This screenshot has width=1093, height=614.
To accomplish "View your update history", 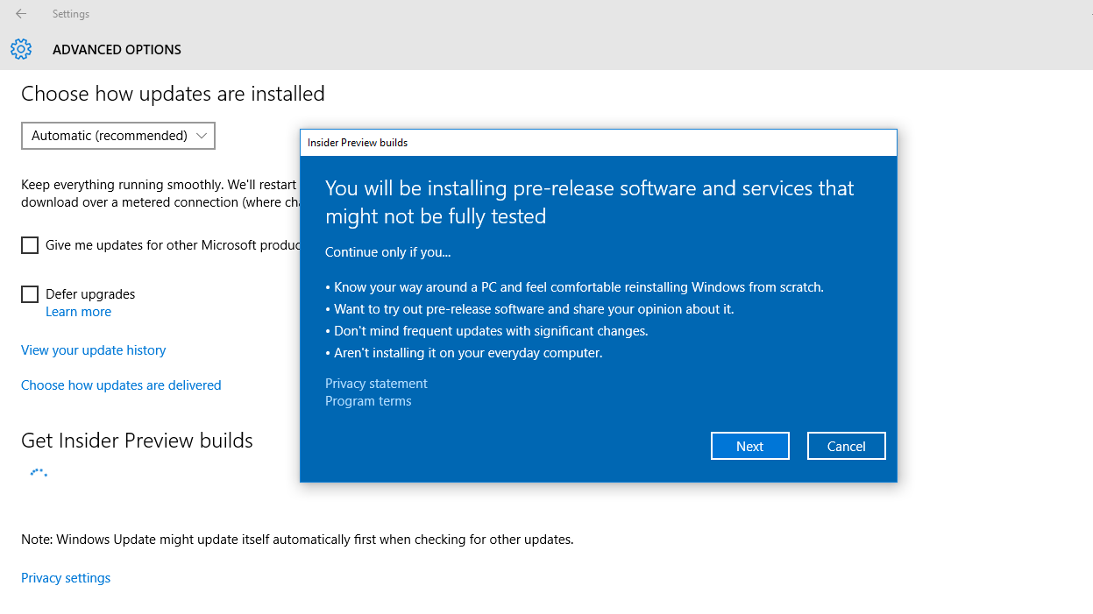I will (94, 350).
